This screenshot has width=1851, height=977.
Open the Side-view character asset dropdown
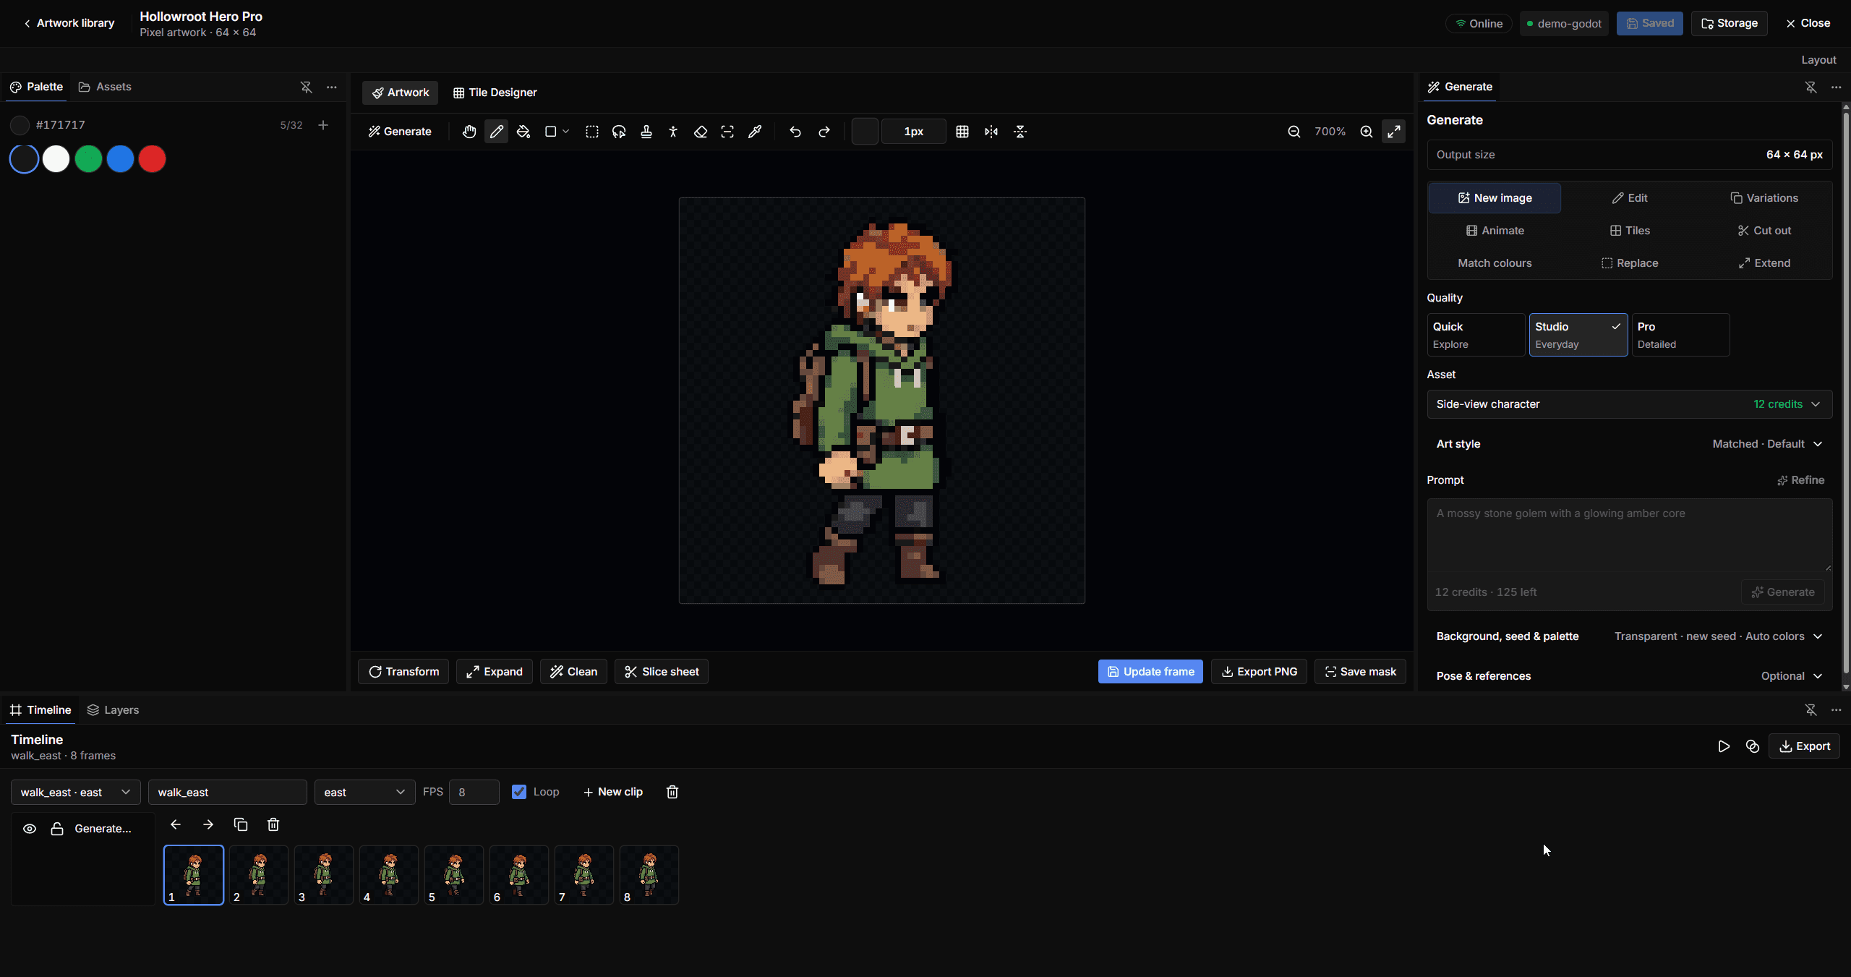[x=1629, y=404]
